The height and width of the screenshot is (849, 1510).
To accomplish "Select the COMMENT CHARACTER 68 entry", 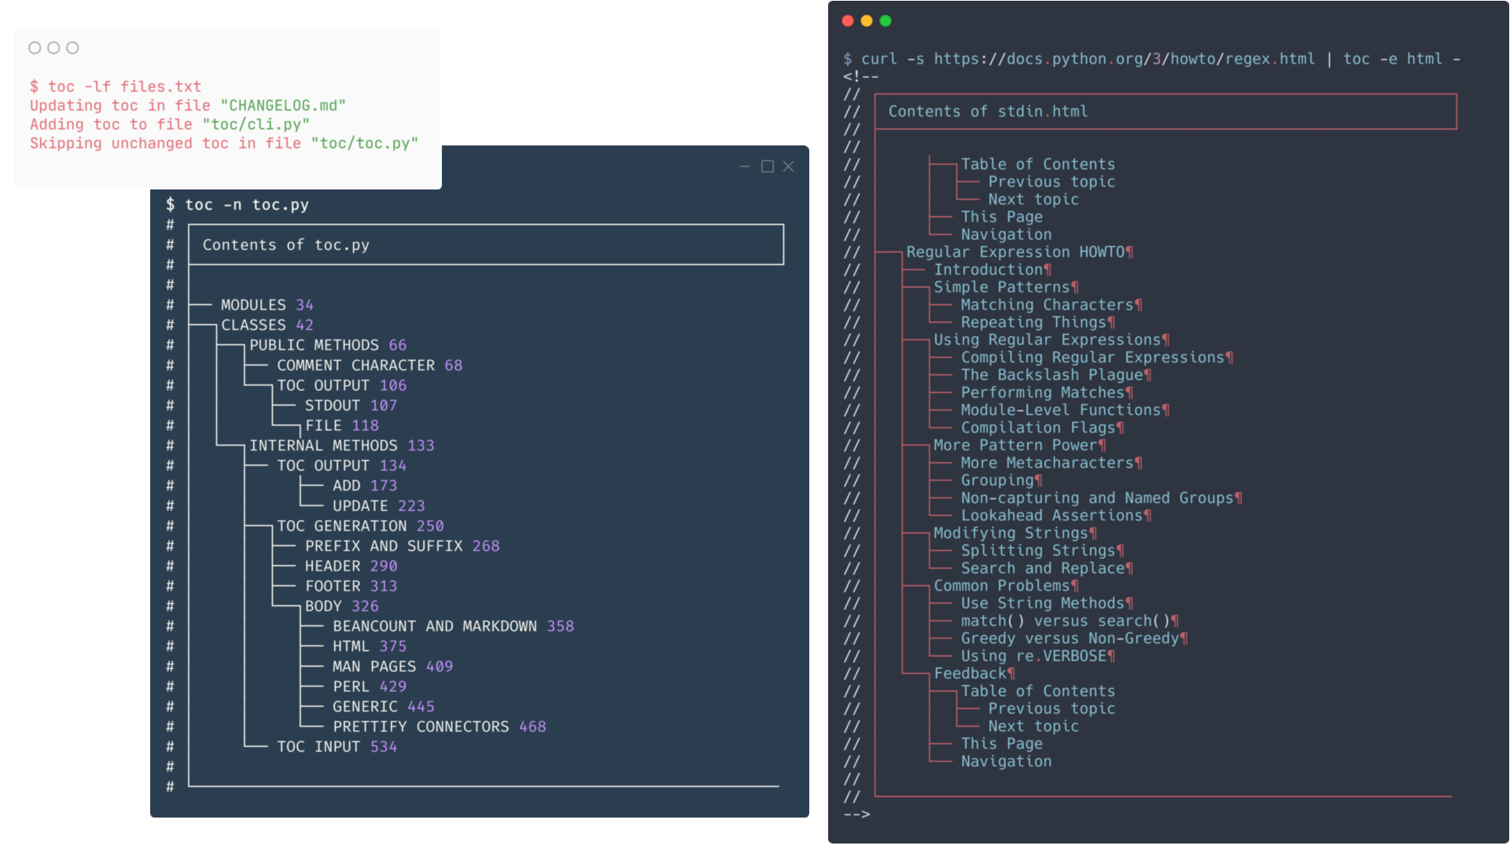I will (370, 366).
